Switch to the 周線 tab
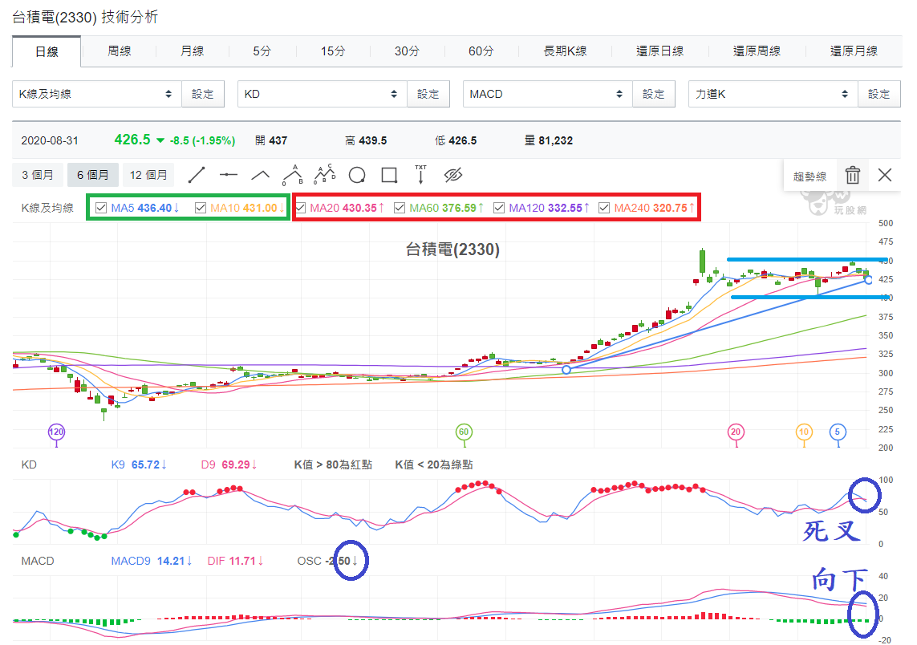This screenshot has height=645, width=917. [x=120, y=51]
